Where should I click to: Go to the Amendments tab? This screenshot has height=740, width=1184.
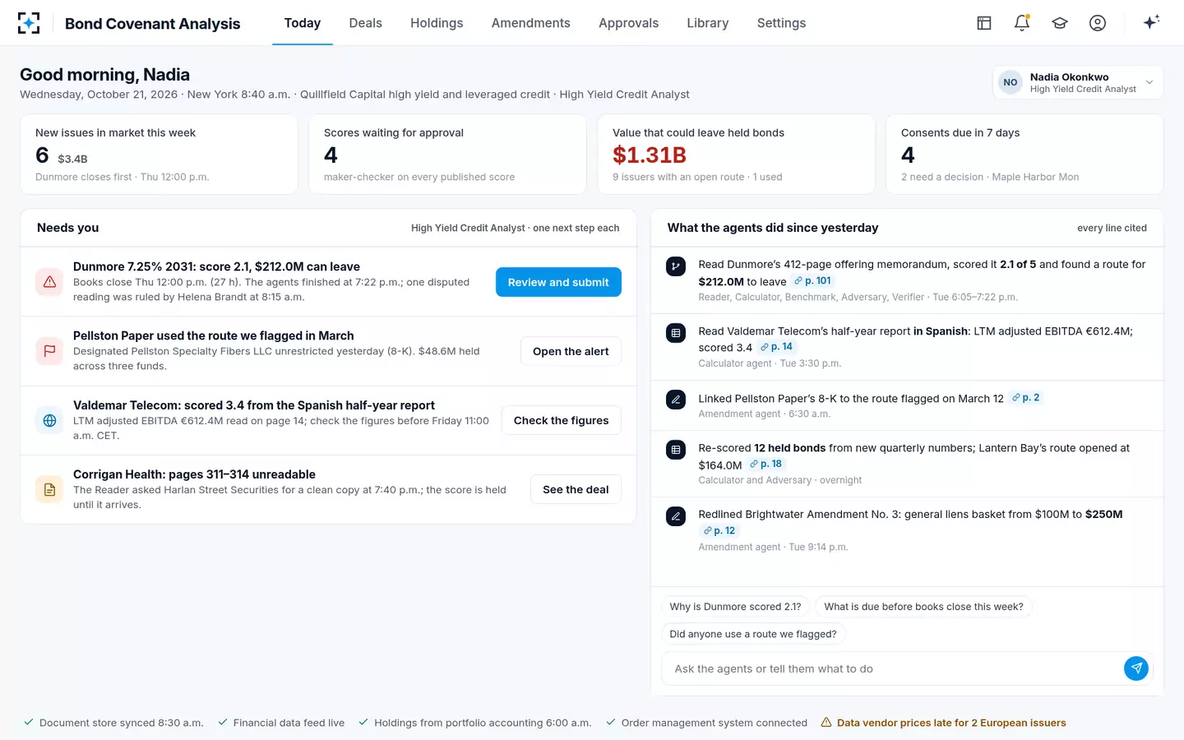click(530, 23)
